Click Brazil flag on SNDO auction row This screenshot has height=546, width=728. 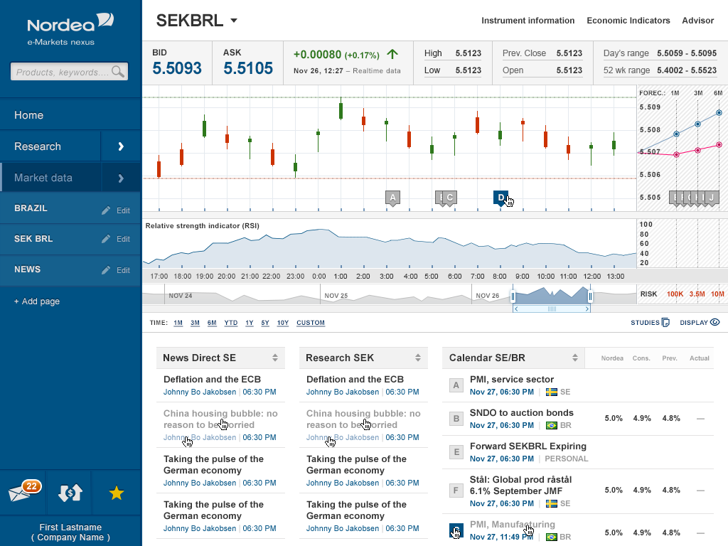pos(552,425)
